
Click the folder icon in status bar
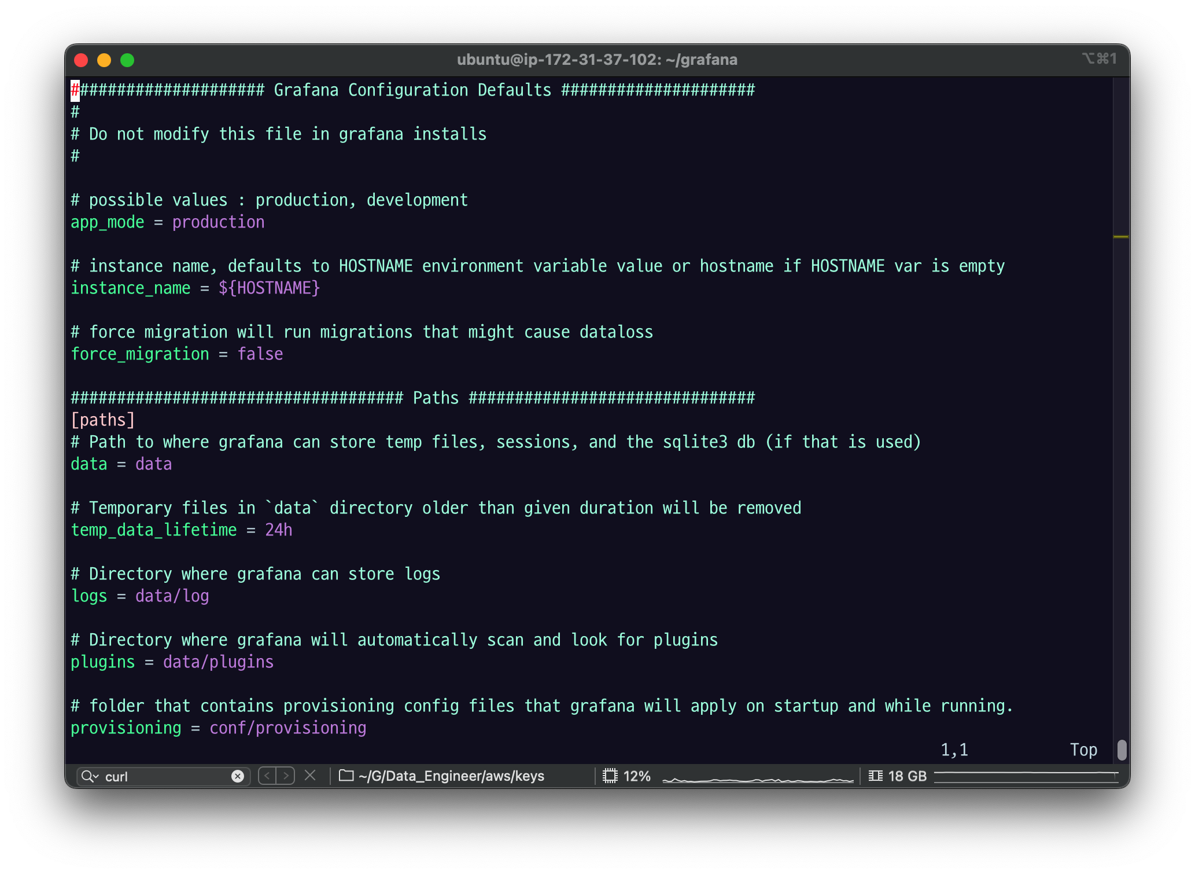(346, 776)
